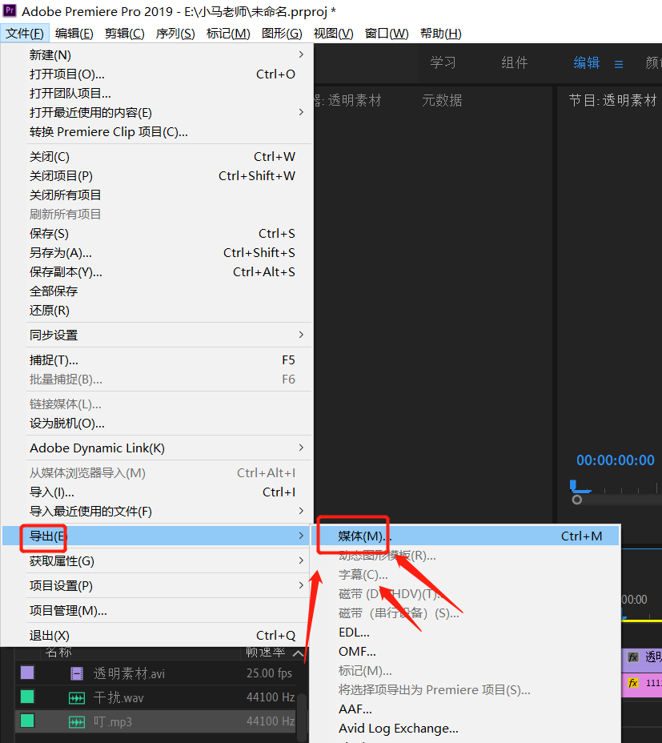Expand 获取属性(G) submenu
Viewport: 662px width, 743px height.
(157, 561)
